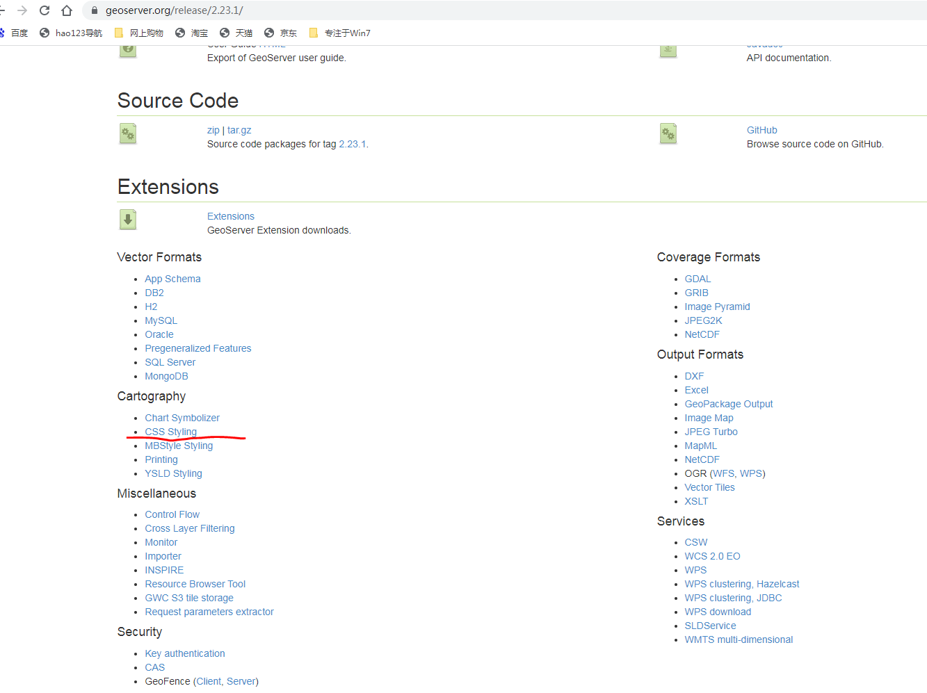Screen dimensions: 927x693
Task: Open the Printing extension link
Action: 161,459
